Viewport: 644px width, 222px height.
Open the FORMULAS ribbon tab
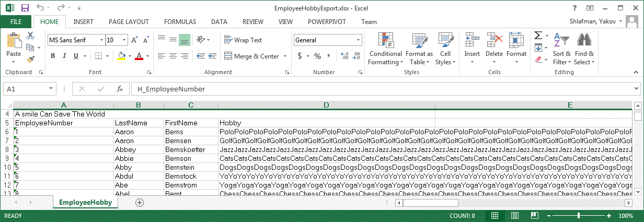(x=180, y=21)
